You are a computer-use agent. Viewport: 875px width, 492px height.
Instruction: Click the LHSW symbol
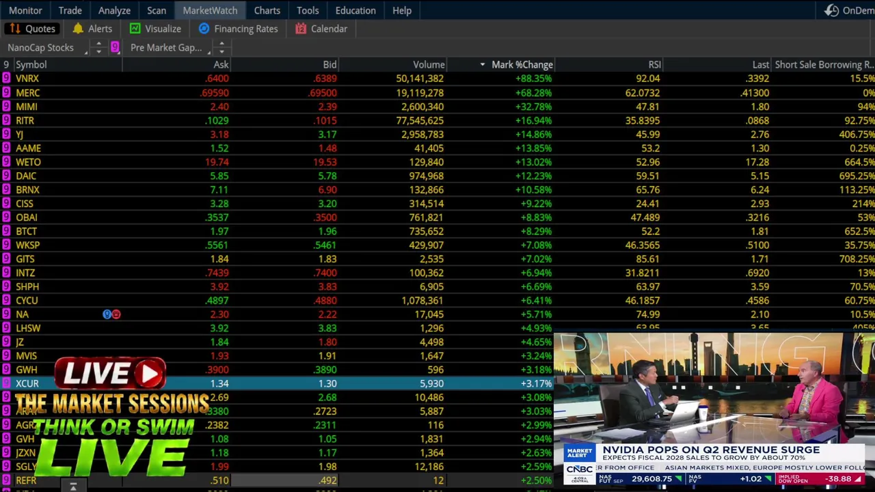[x=28, y=328]
